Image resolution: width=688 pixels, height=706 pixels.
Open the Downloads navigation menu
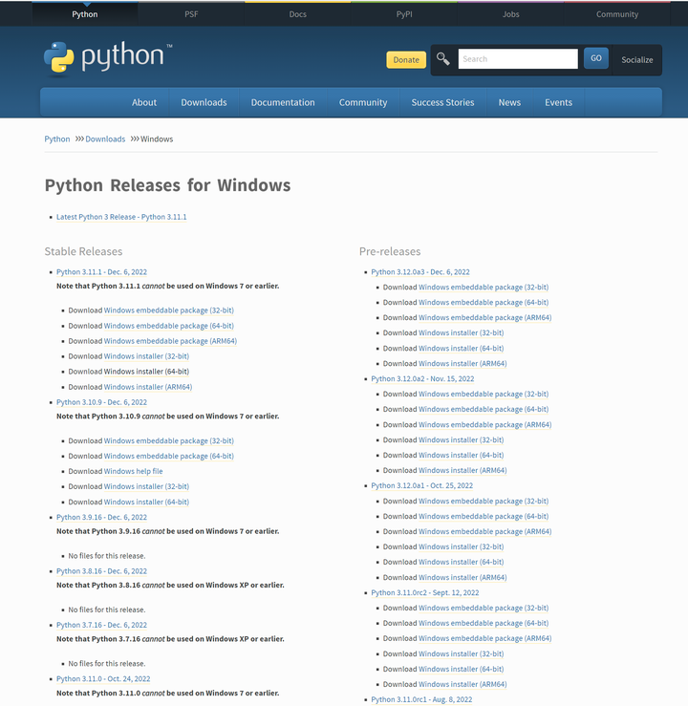click(204, 102)
